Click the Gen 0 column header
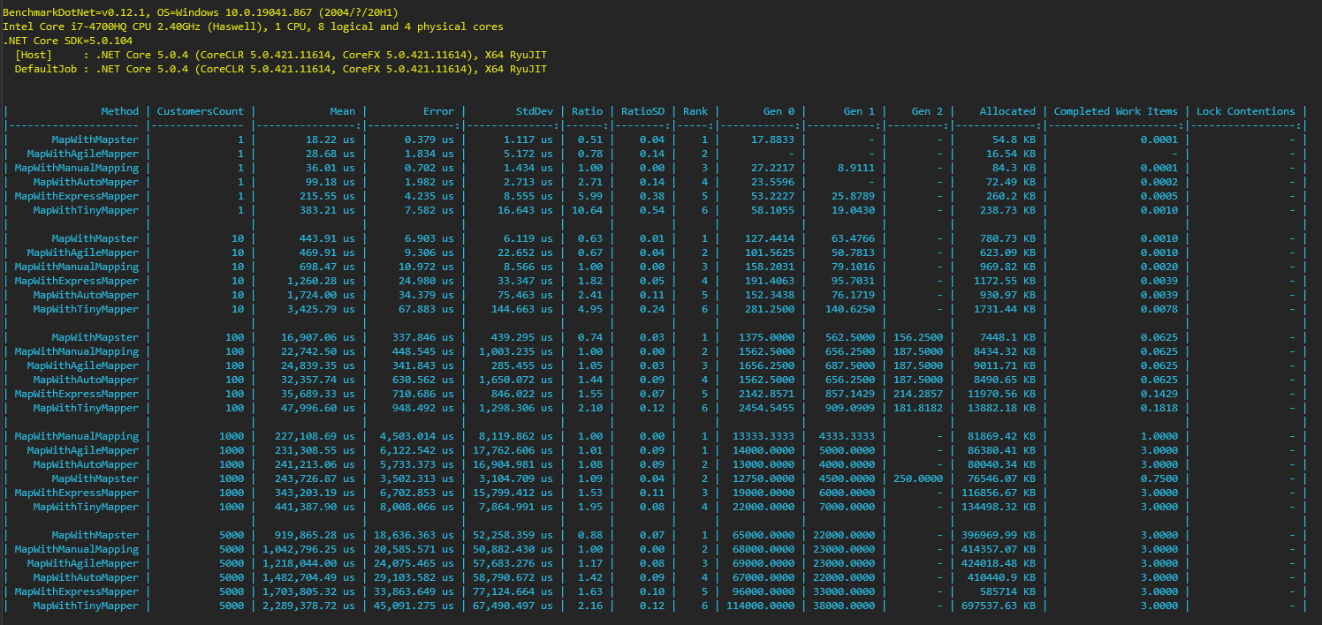Screen dimensions: 1322x625 [x=779, y=111]
